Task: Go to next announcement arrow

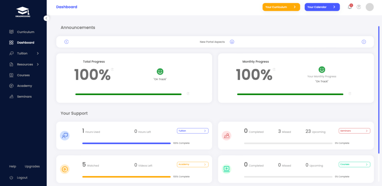Action: click(x=364, y=42)
